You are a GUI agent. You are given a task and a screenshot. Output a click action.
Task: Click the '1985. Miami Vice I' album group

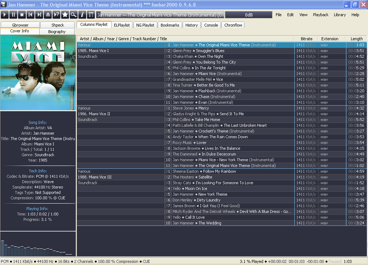tap(93, 51)
